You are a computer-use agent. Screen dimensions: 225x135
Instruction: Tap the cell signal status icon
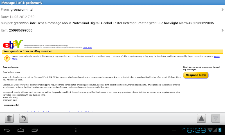(x=215, y=130)
